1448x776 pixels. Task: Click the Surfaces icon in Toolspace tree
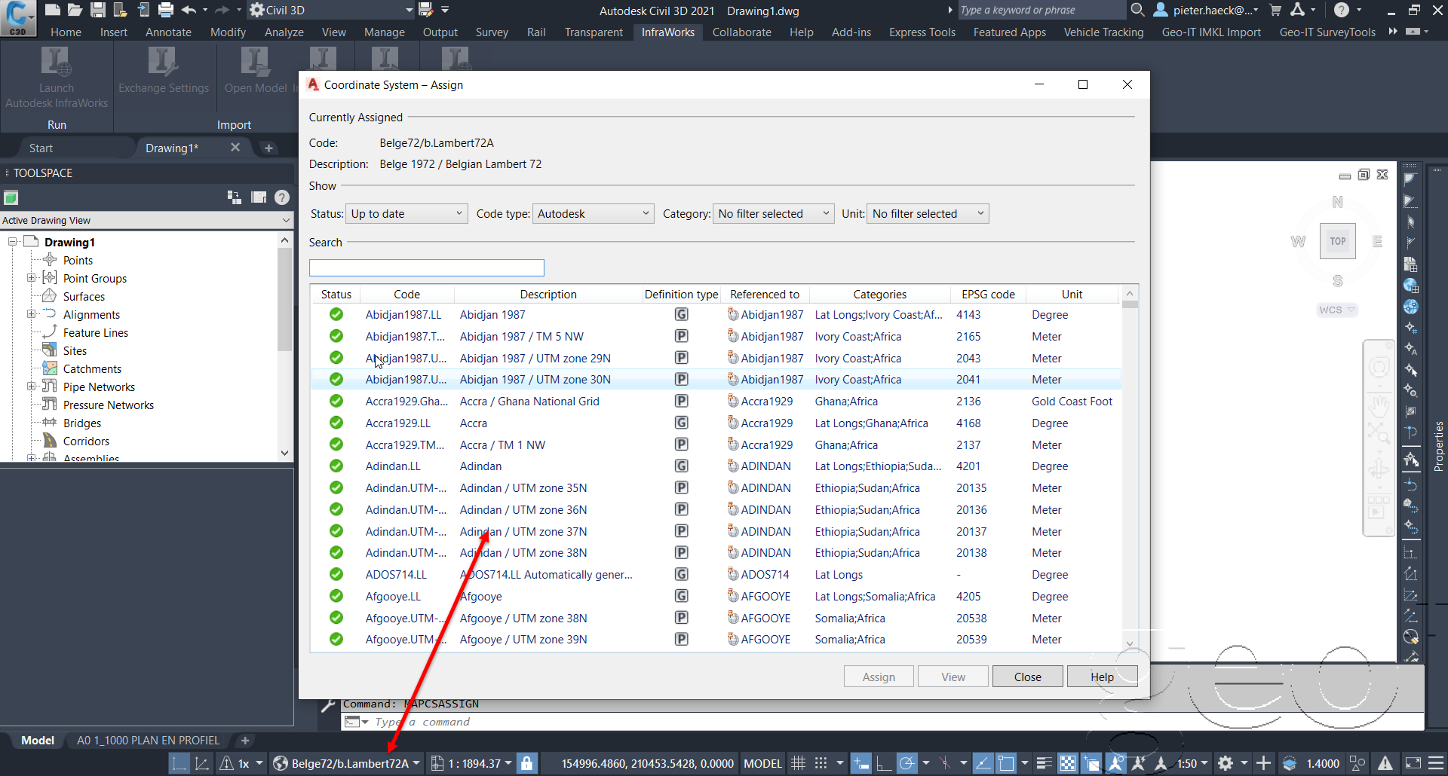pos(50,296)
